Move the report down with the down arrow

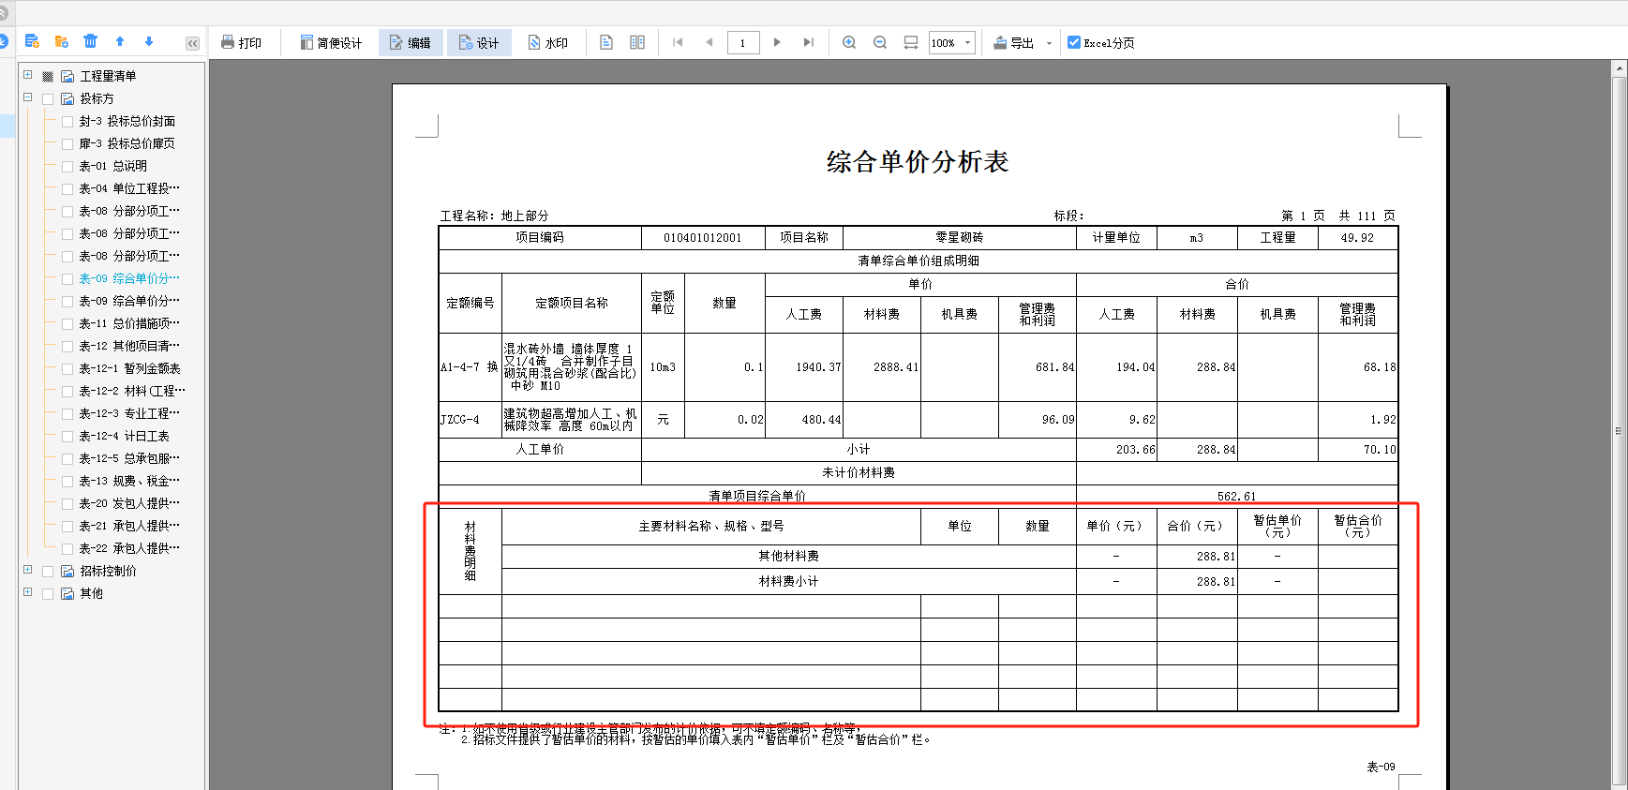(149, 41)
